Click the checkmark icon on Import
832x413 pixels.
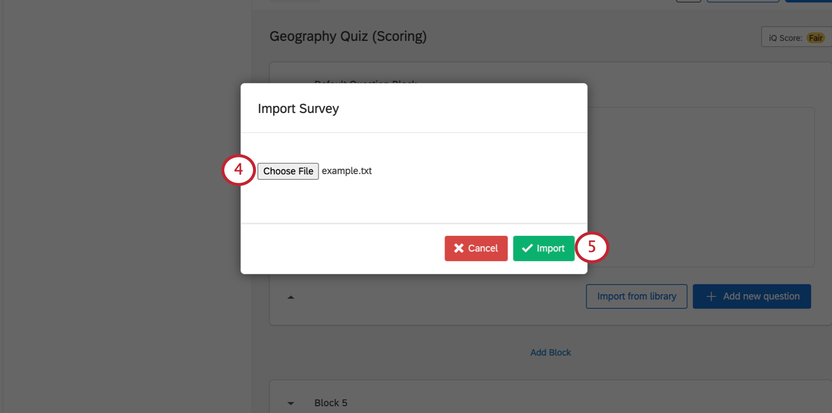pos(527,248)
